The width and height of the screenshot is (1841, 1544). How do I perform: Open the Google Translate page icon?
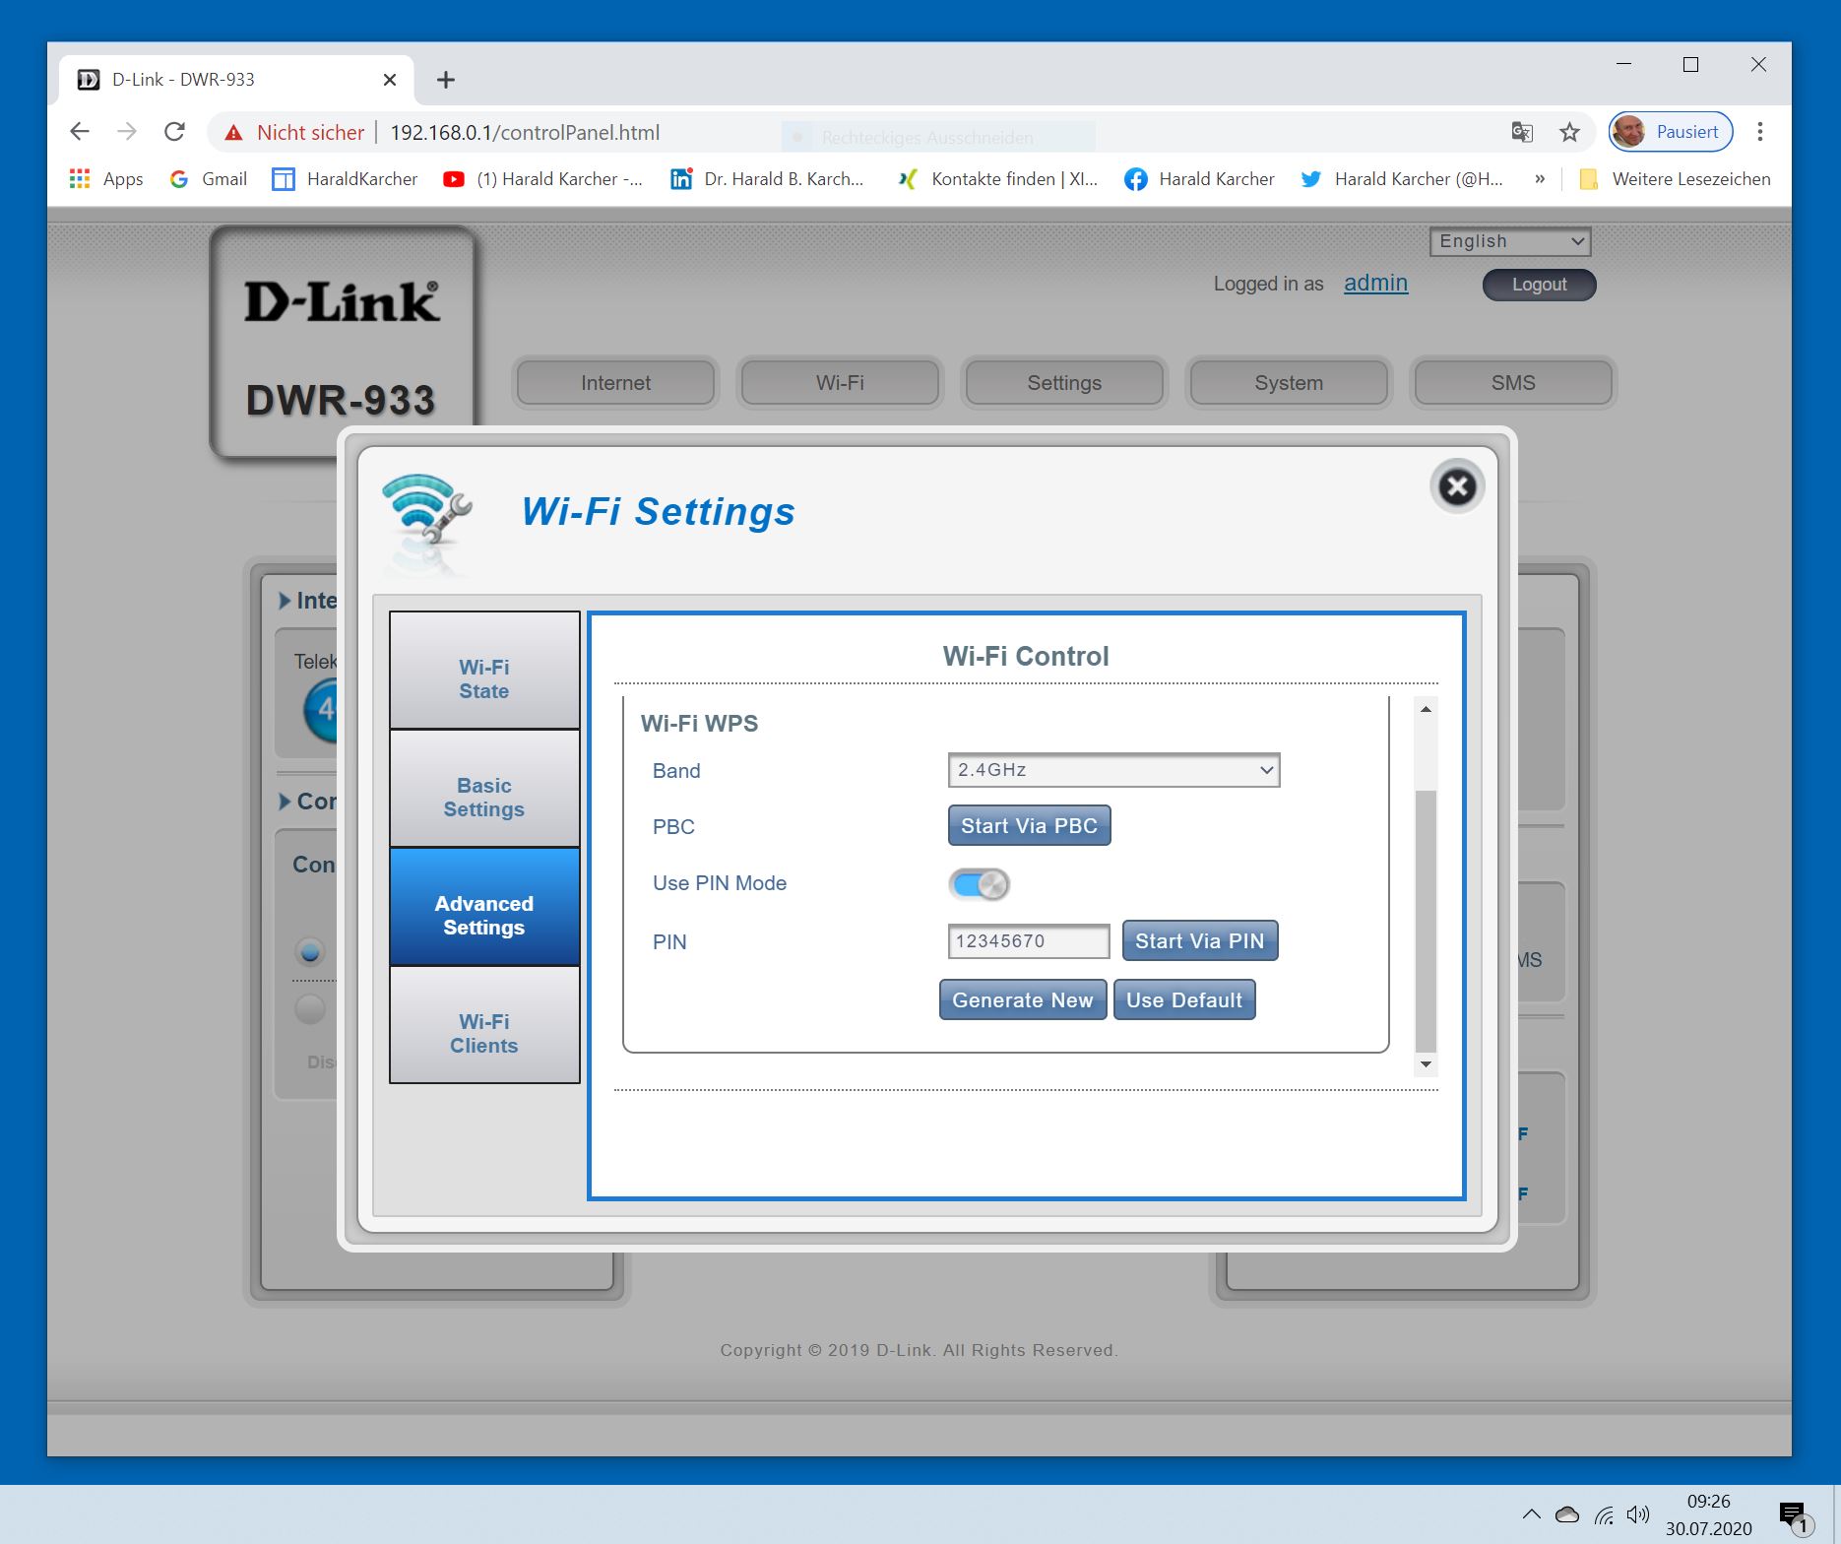point(1522,132)
